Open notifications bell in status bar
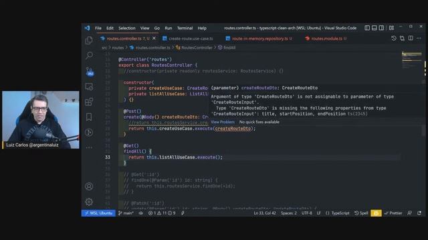 pos(419,213)
